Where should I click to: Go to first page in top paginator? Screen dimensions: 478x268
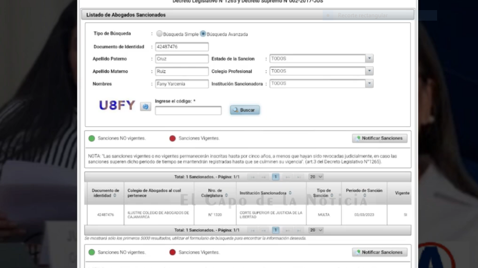[x=252, y=177]
